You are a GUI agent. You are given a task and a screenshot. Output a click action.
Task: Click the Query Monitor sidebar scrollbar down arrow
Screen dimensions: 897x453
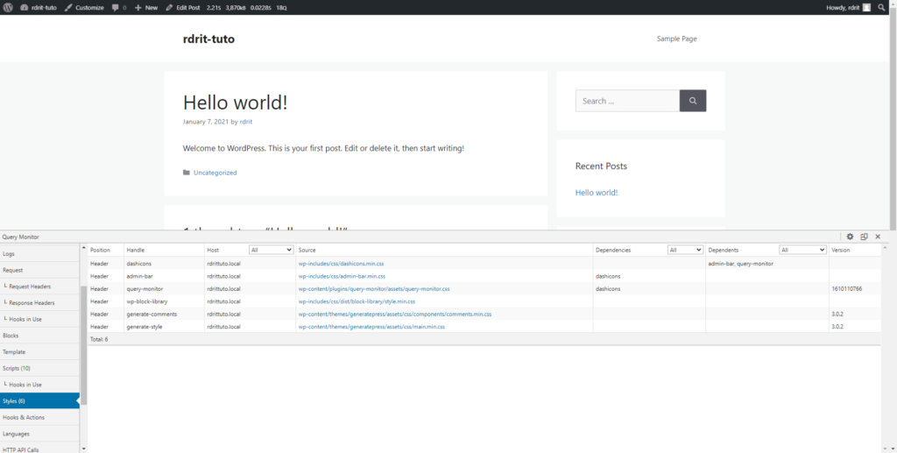(x=83, y=448)
